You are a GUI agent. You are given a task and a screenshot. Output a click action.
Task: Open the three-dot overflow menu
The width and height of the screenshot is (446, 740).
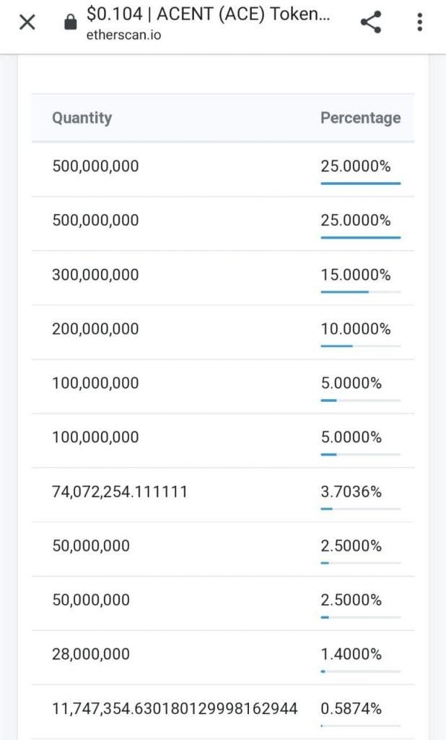[419, 22]
